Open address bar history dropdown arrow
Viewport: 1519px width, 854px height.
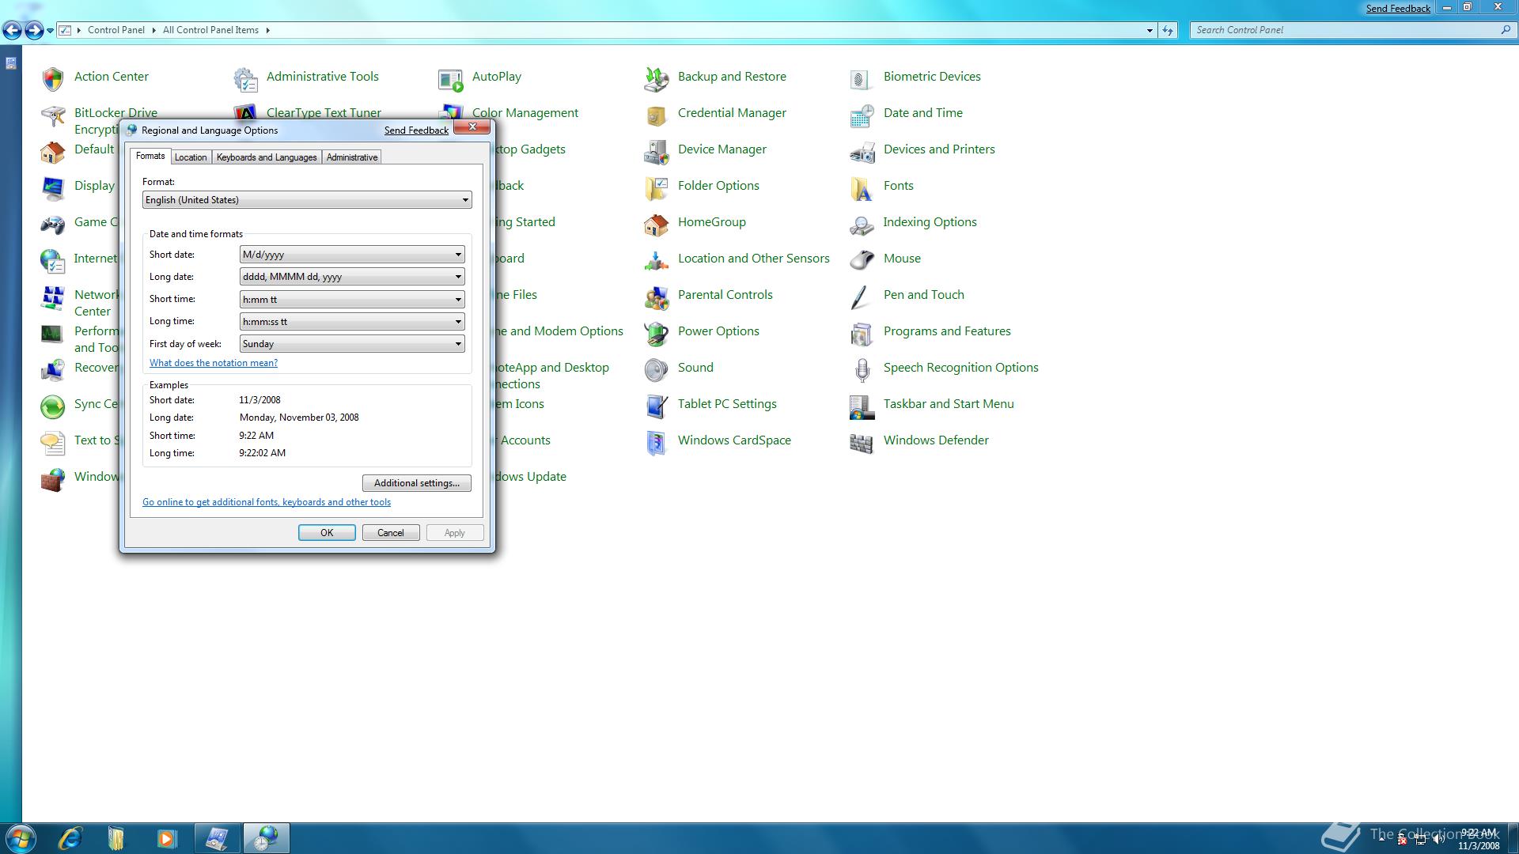coord(1150,30)
